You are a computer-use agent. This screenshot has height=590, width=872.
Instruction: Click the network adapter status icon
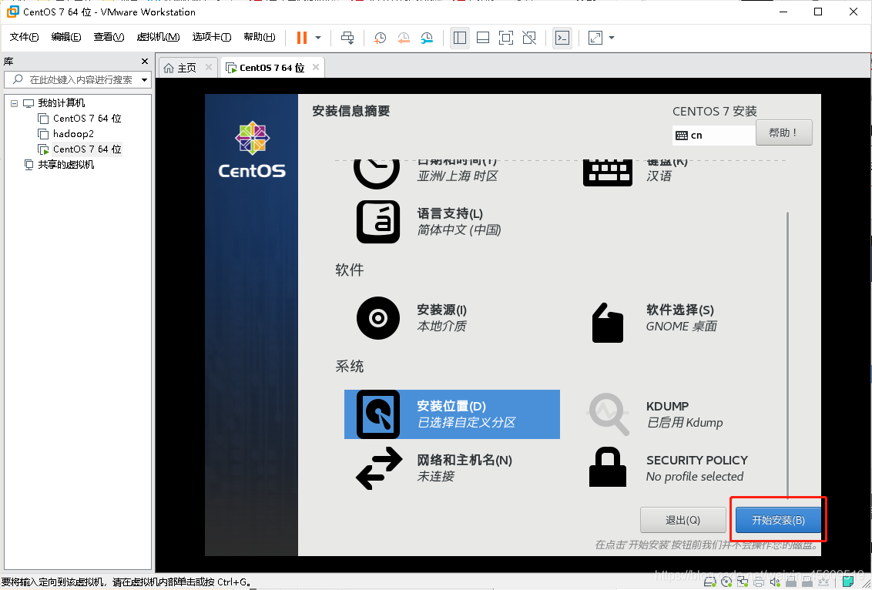pos(743,582)
